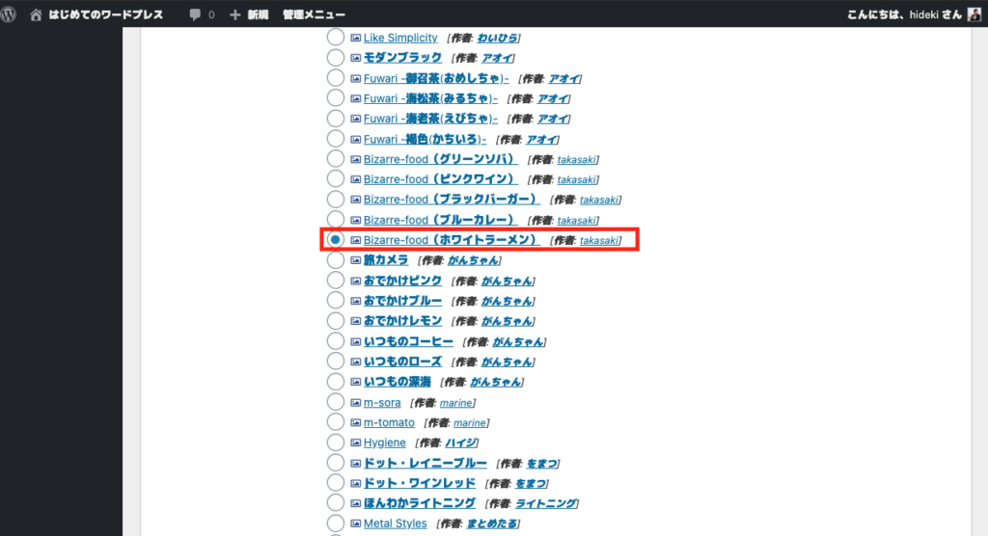Screen dimensions: 988x536
Task: Click the preview icon beside Fuwari -褐色(かちいろ)-
Action: (355, 139)
